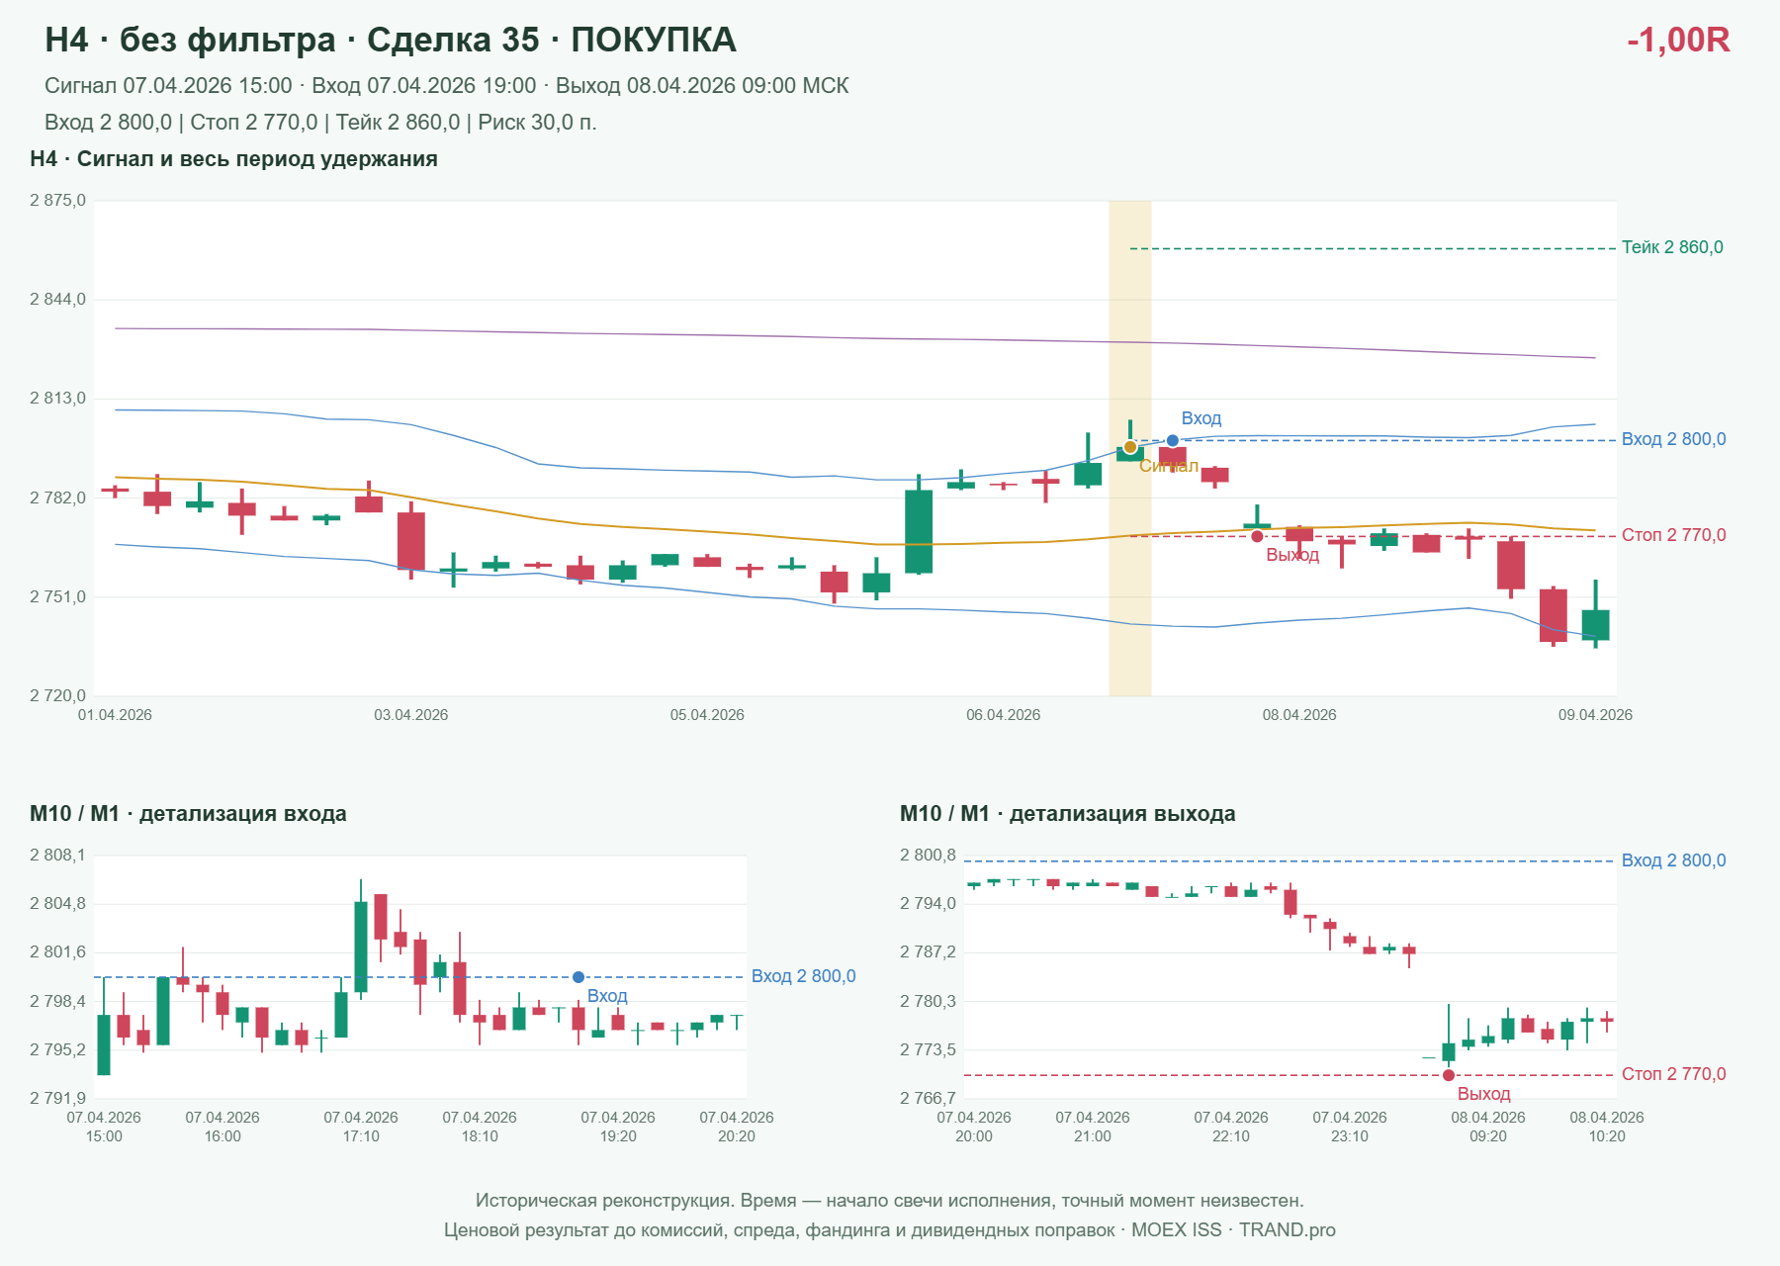Click the 2 791,9 axis label on the entry chart
The width and height of the screenshot is (1780, 1266).
[x=57, y=1098]
